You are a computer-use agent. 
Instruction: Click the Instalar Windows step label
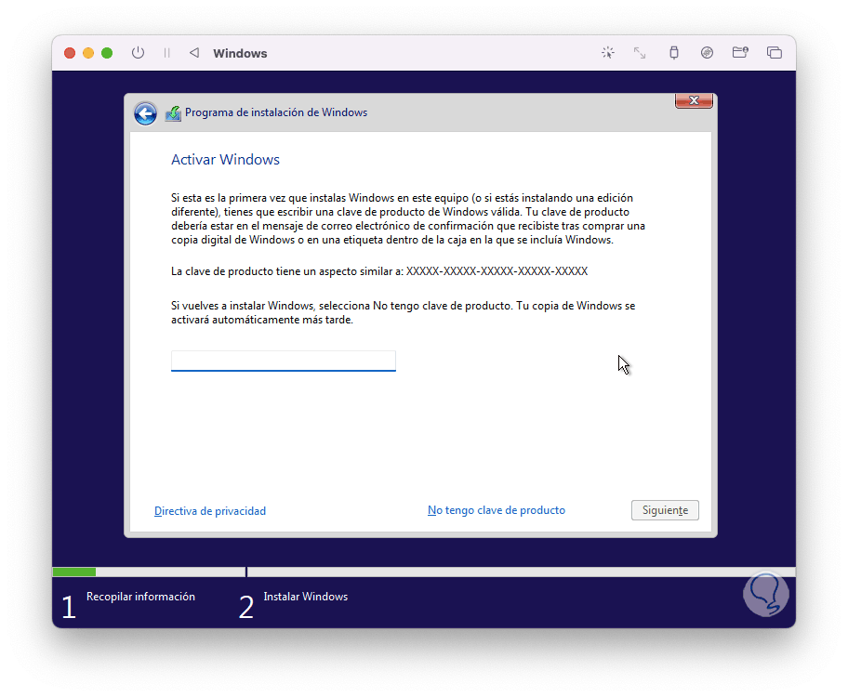(306, 597)
